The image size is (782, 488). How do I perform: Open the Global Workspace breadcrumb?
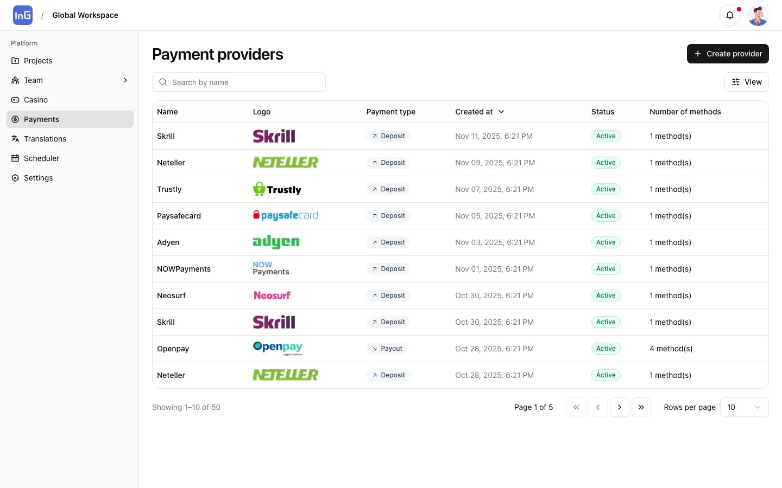pos(85,15)
